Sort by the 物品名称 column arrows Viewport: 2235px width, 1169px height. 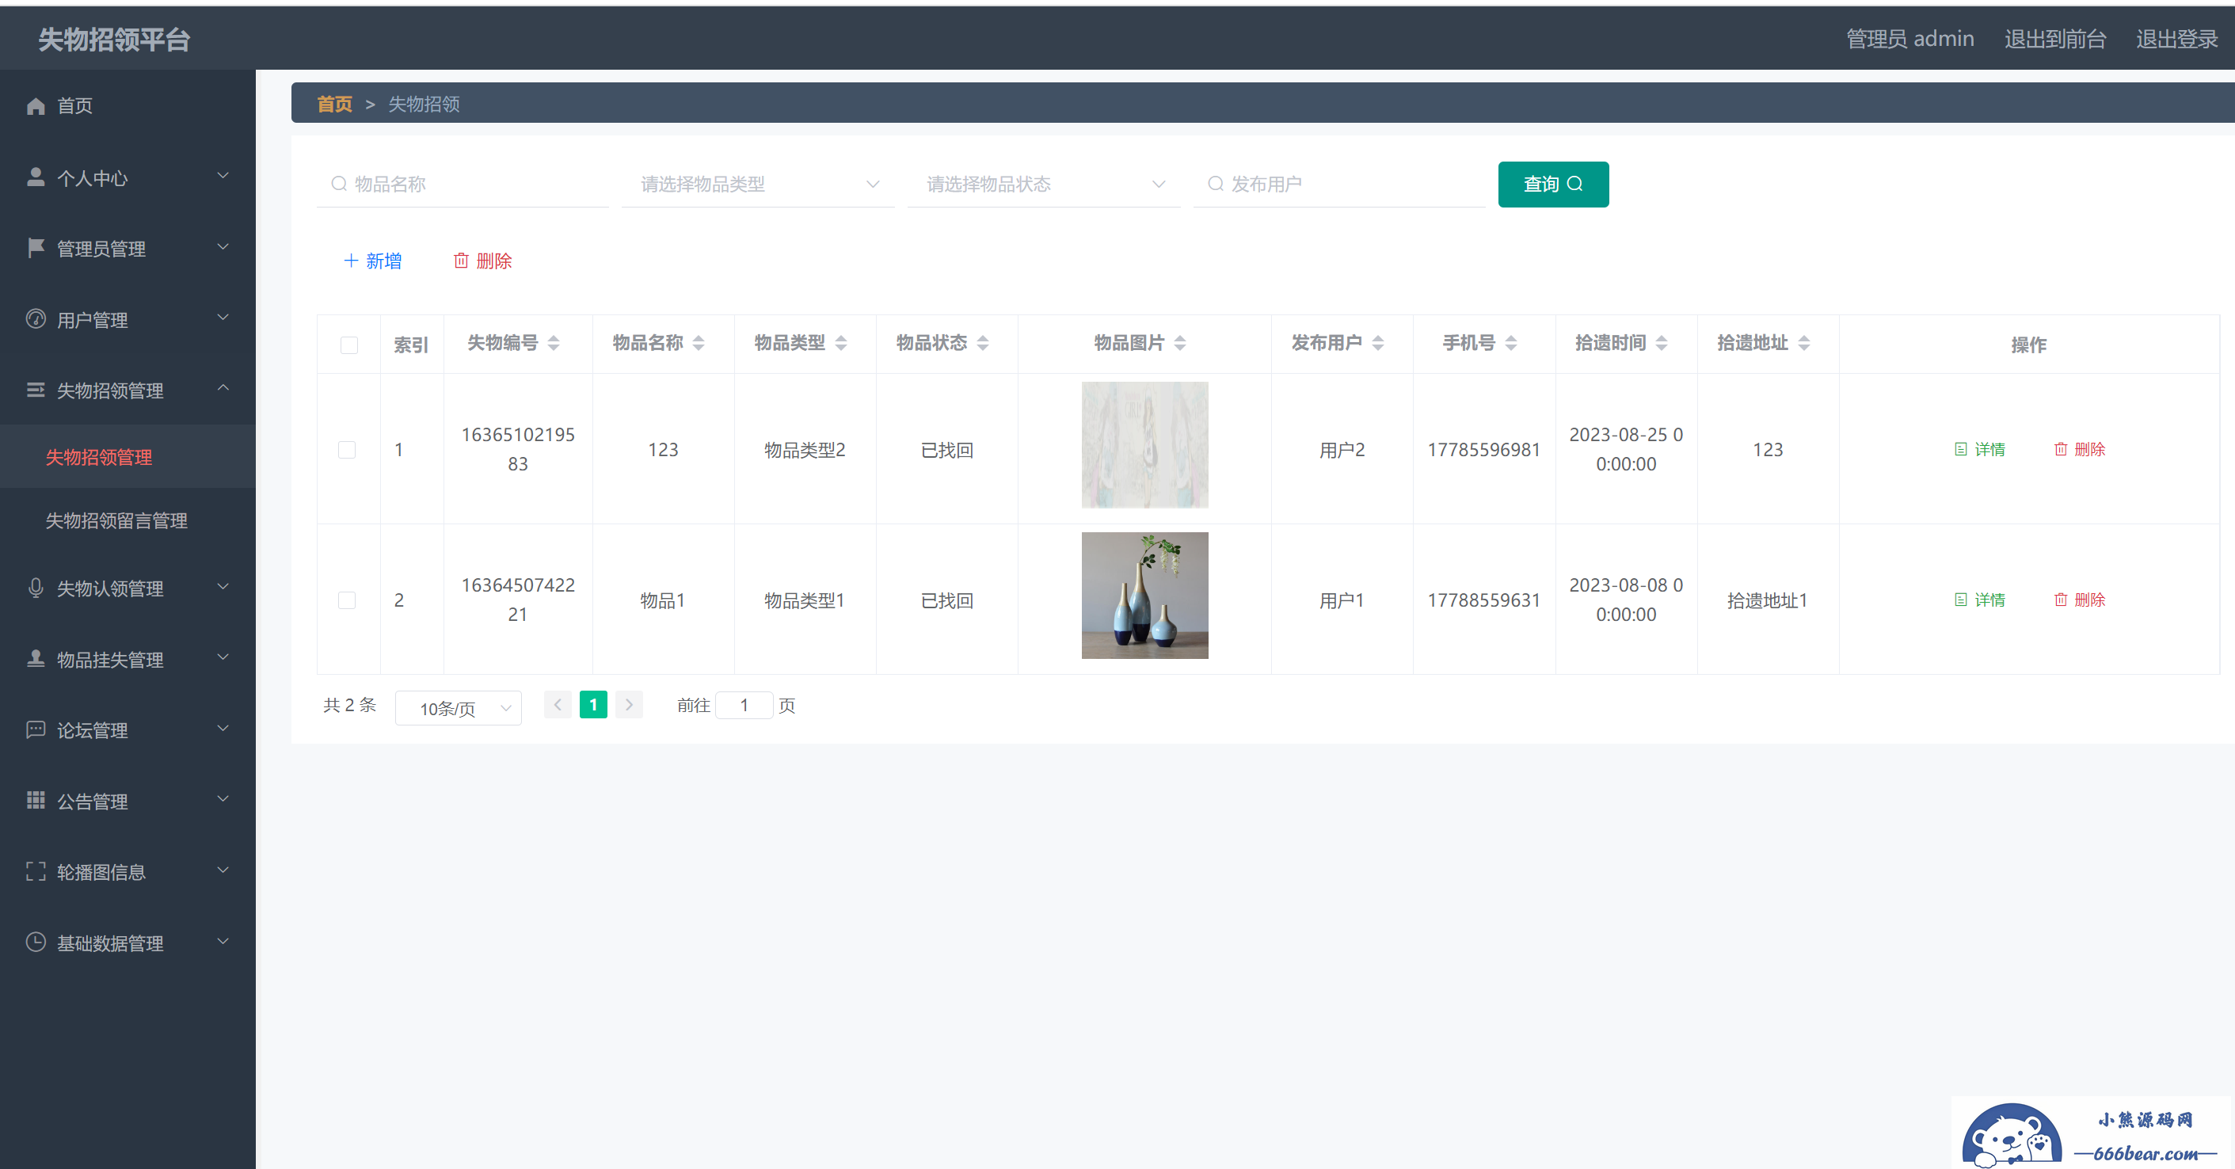699,343
